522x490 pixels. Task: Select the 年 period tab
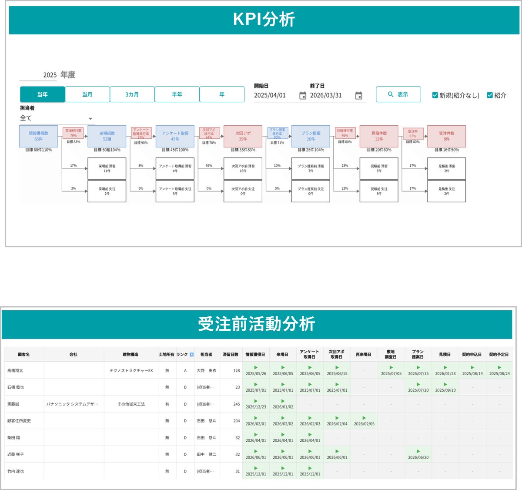222,94
